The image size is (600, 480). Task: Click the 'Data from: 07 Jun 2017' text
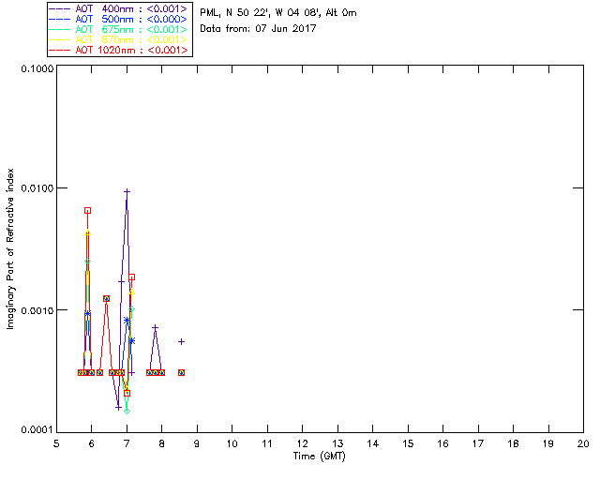point(258,28)
